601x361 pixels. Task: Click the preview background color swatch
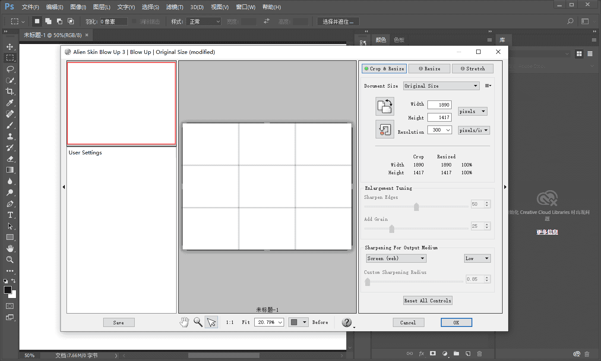coord(294,322)
